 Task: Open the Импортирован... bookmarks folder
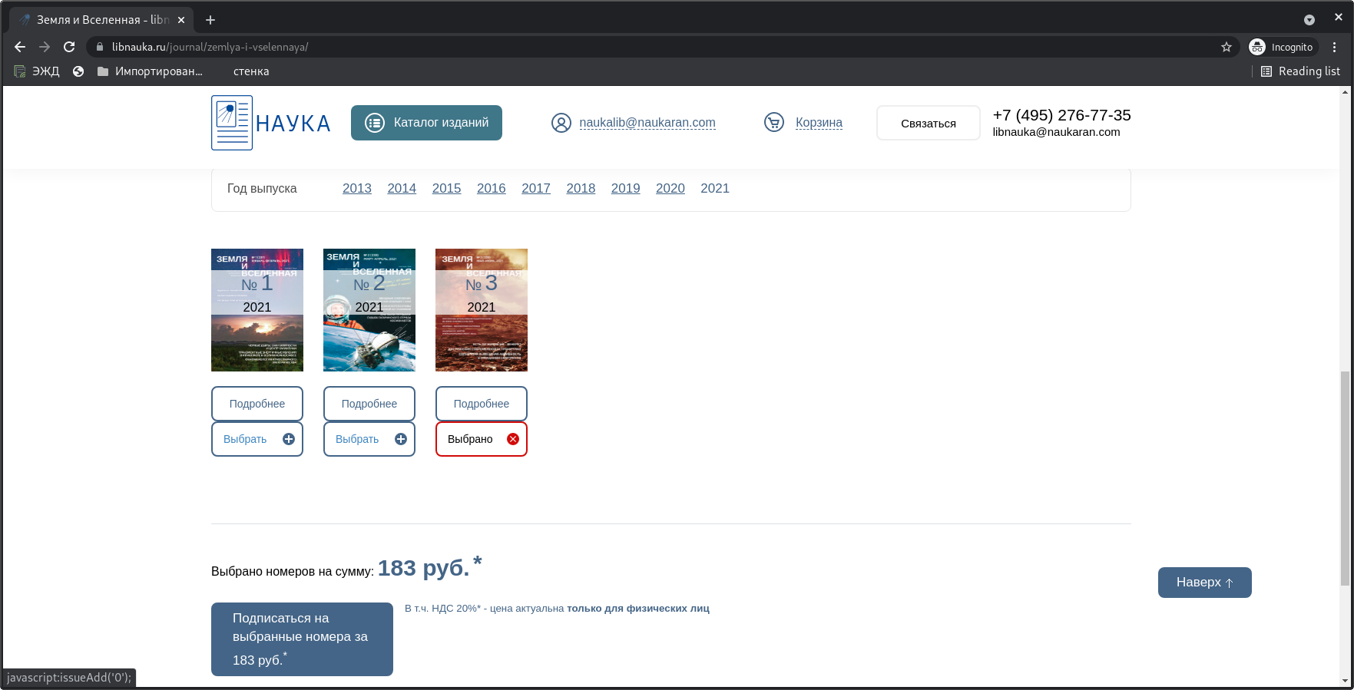point(150,71)
